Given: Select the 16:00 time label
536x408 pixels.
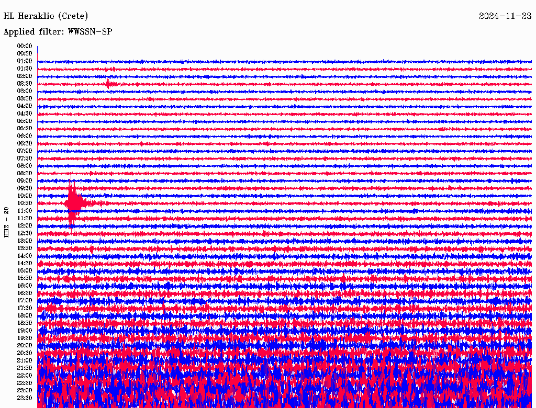Looking at the screenshot, I should (x=24, y=286).
